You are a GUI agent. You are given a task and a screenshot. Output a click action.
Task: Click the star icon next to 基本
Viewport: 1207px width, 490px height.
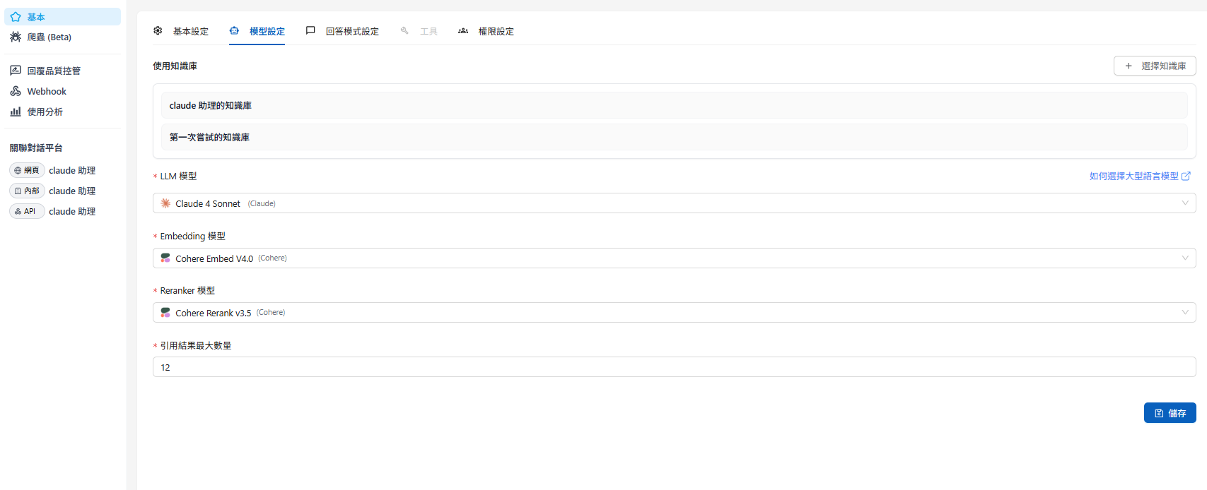tap(16, 17)
